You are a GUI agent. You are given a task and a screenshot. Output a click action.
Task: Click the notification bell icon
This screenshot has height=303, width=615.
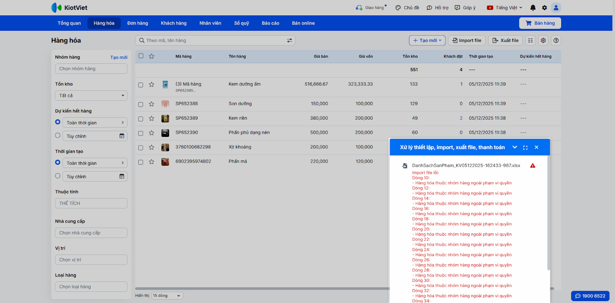533,8
